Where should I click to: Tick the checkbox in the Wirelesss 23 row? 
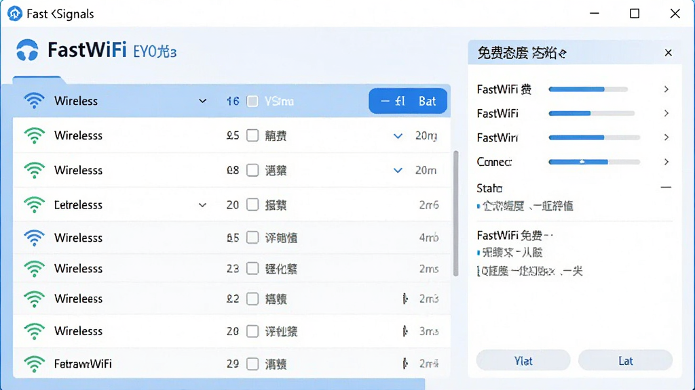pos(252,268)
